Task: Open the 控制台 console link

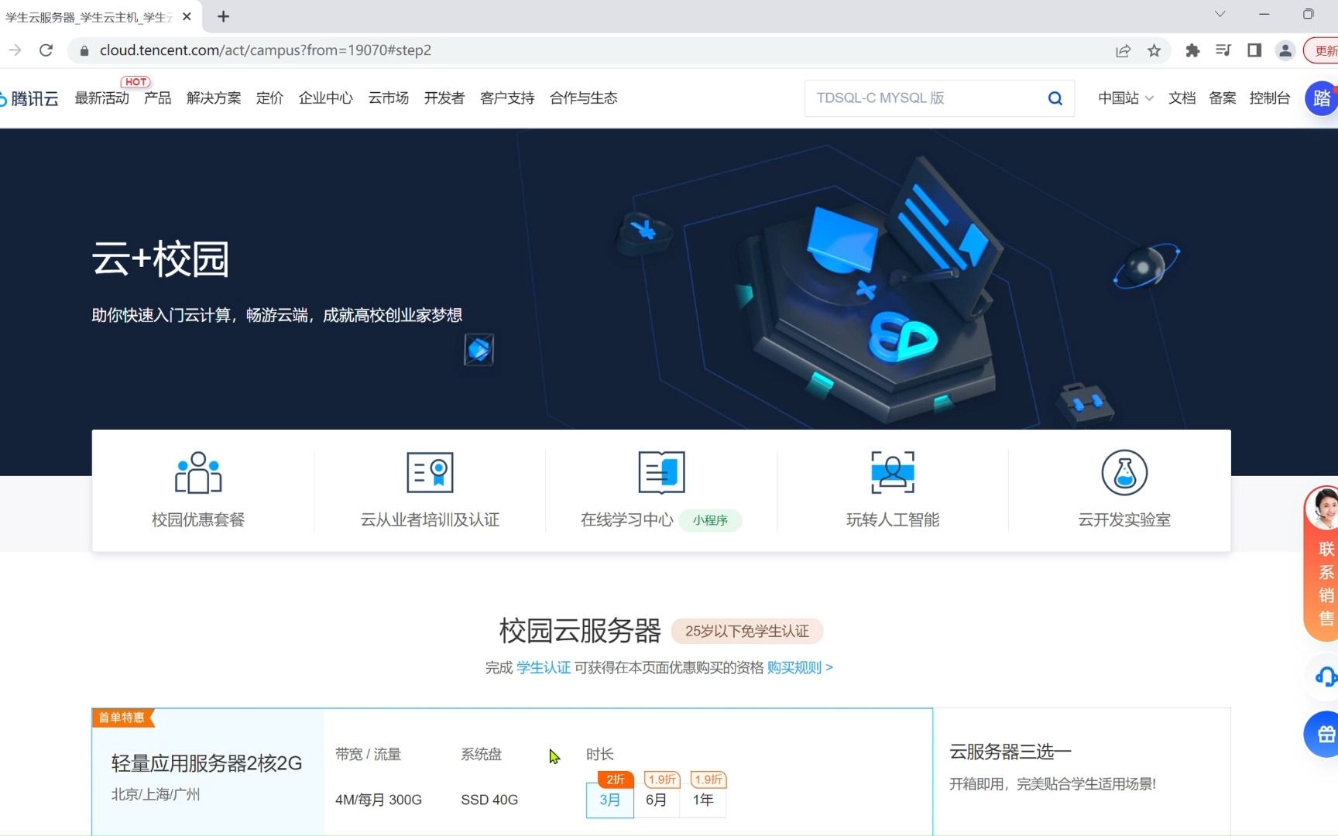Action: 1269,98
